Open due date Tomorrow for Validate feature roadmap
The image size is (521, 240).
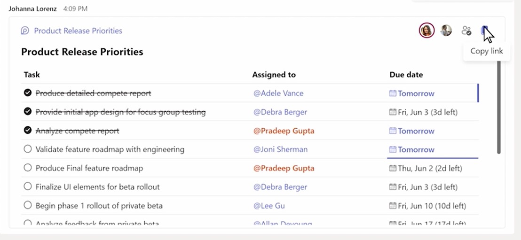[x=416, y=149]
